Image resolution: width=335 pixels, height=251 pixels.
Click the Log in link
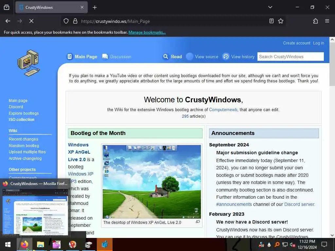click(318, 43)
